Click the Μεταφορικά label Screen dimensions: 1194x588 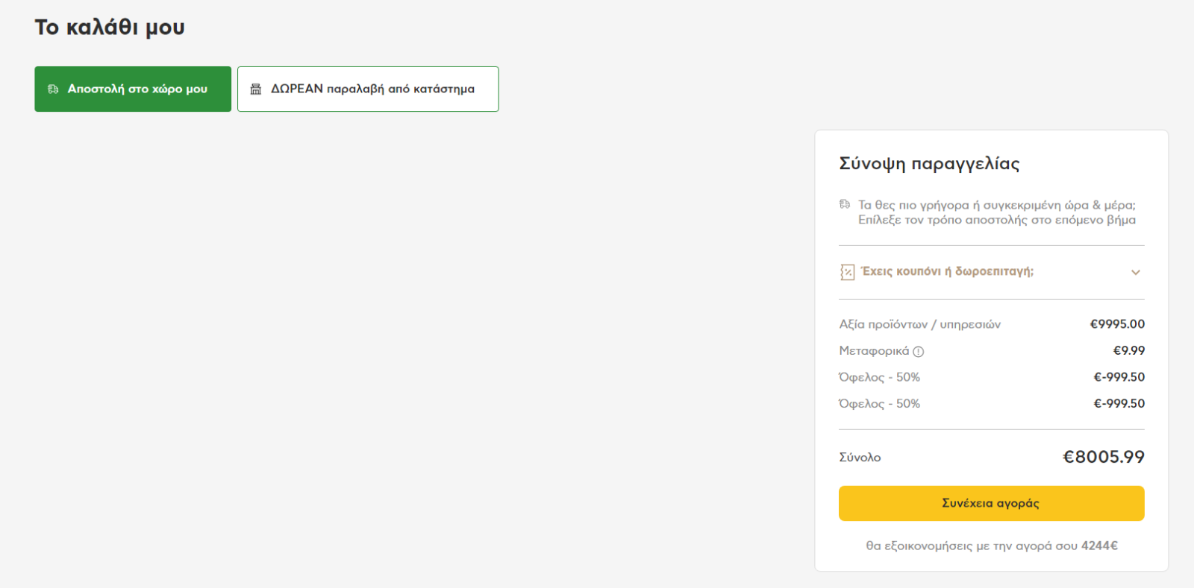[874, 350]
